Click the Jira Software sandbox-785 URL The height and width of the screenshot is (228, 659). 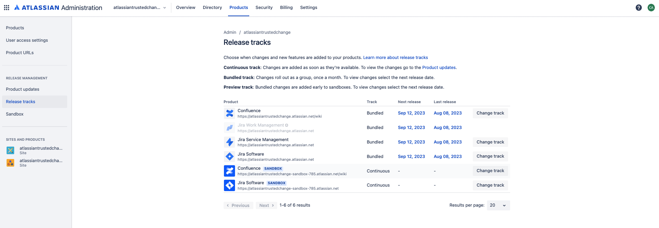[288, 189]
